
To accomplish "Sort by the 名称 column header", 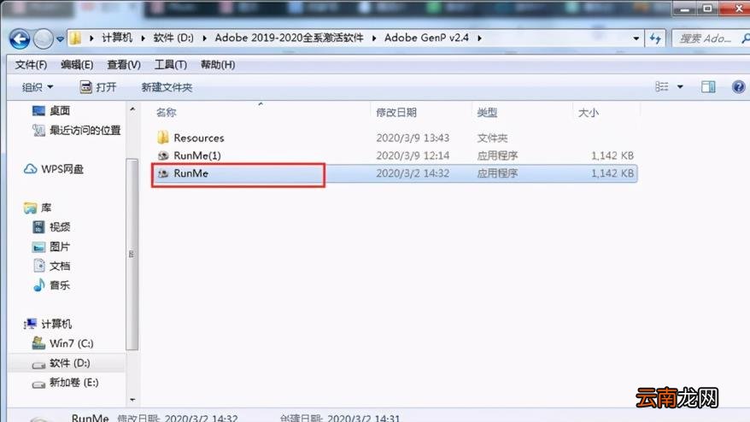I will coord(166,113).
